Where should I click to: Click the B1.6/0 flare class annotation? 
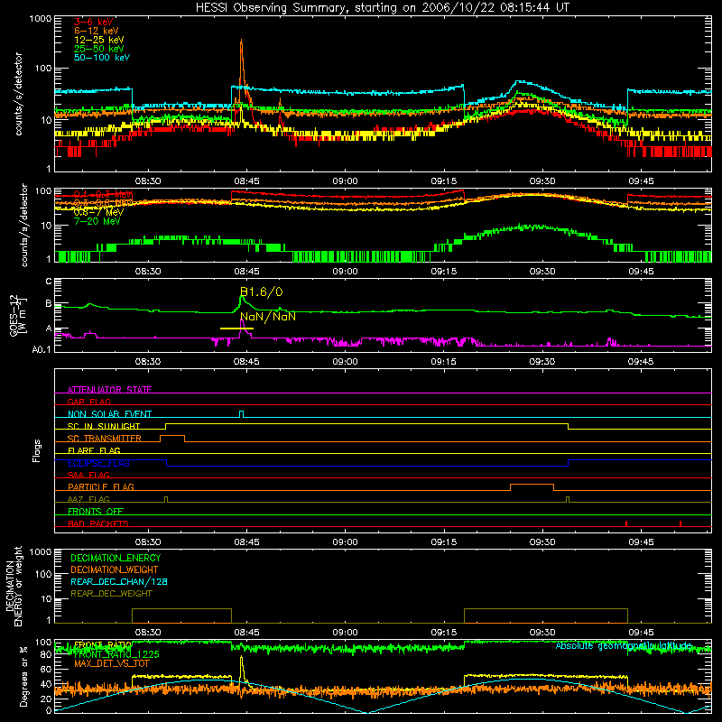pos(262,292)
